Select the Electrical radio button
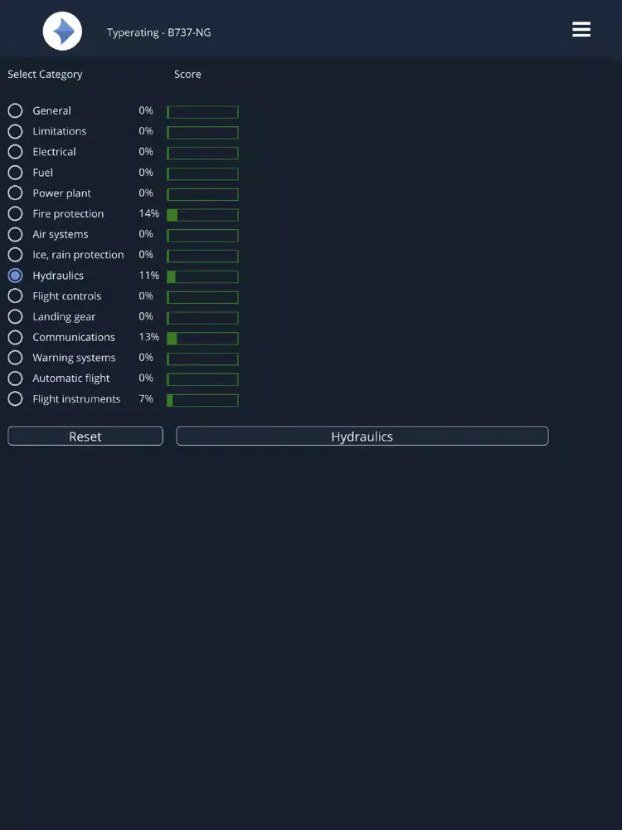 15,152
